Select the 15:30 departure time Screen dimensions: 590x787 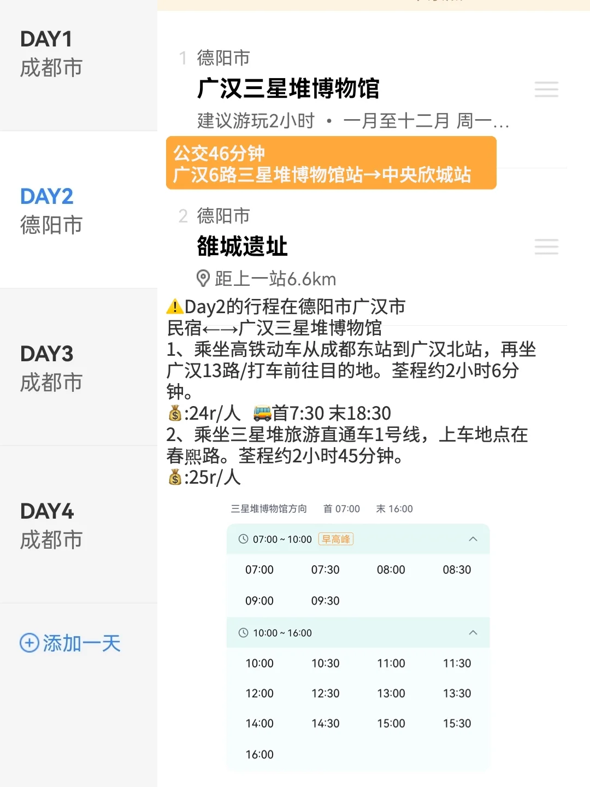pos(457,724)
